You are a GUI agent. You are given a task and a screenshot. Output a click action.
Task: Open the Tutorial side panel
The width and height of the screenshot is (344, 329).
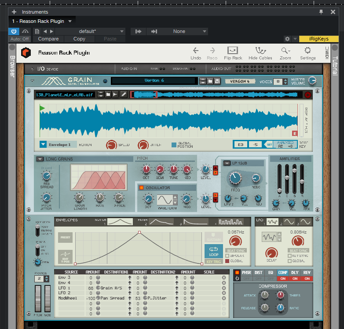coord(335,66)
